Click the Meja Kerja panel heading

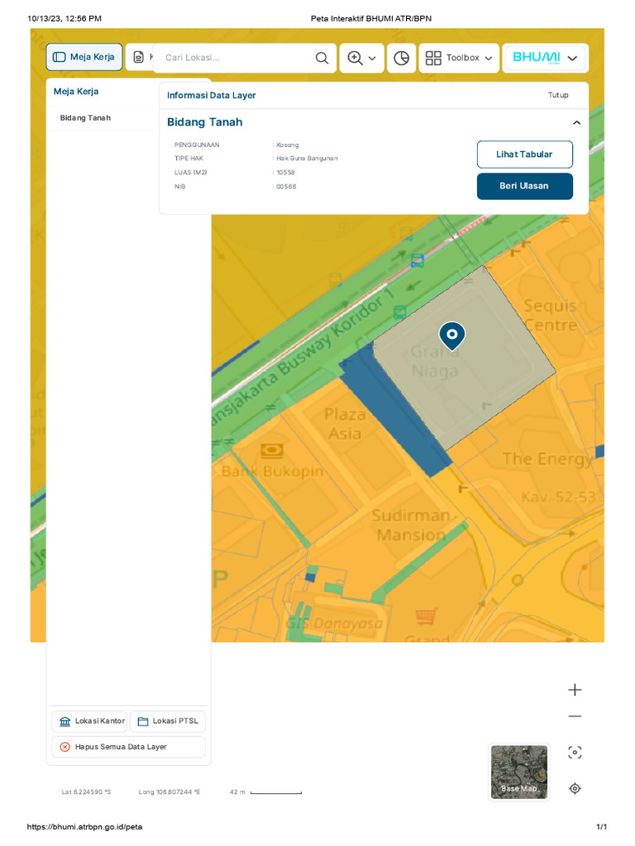tap(76, 92)
